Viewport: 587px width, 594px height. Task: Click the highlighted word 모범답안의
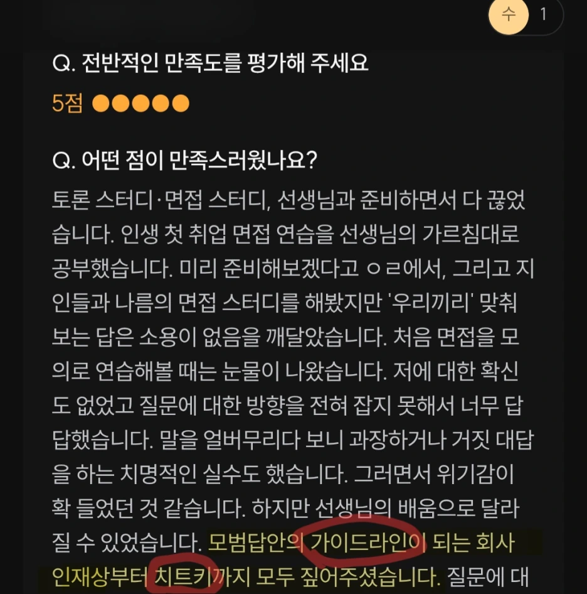pyautogui.click(x=256, y=543)
